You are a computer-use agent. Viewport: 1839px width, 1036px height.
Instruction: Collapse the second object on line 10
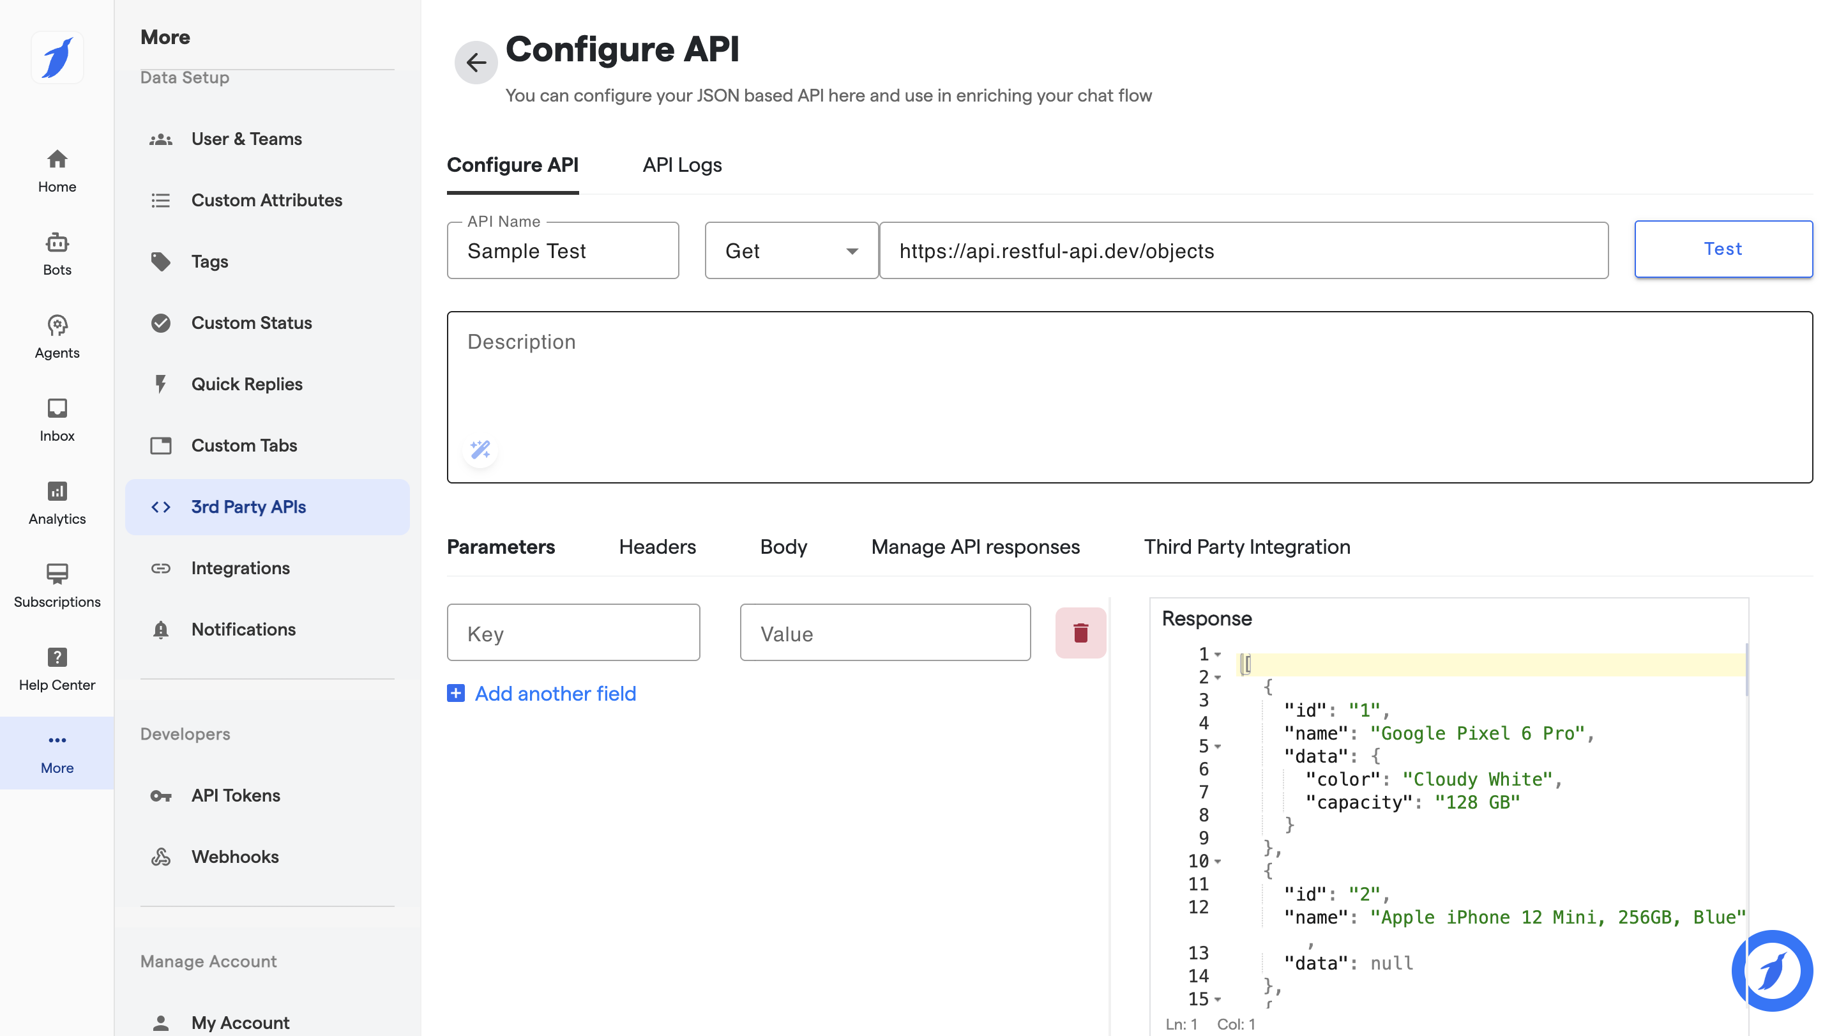click(x=1218, y=861)
